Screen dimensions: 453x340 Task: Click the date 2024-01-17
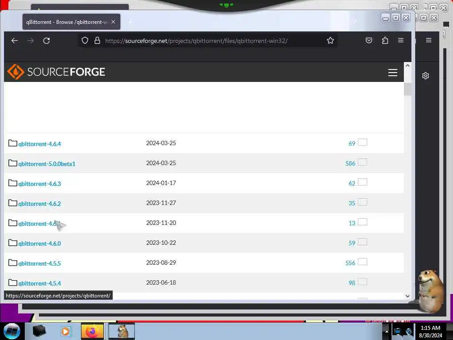tap(161, 183)
